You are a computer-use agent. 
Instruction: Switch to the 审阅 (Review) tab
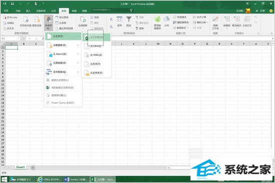point(74,11)
